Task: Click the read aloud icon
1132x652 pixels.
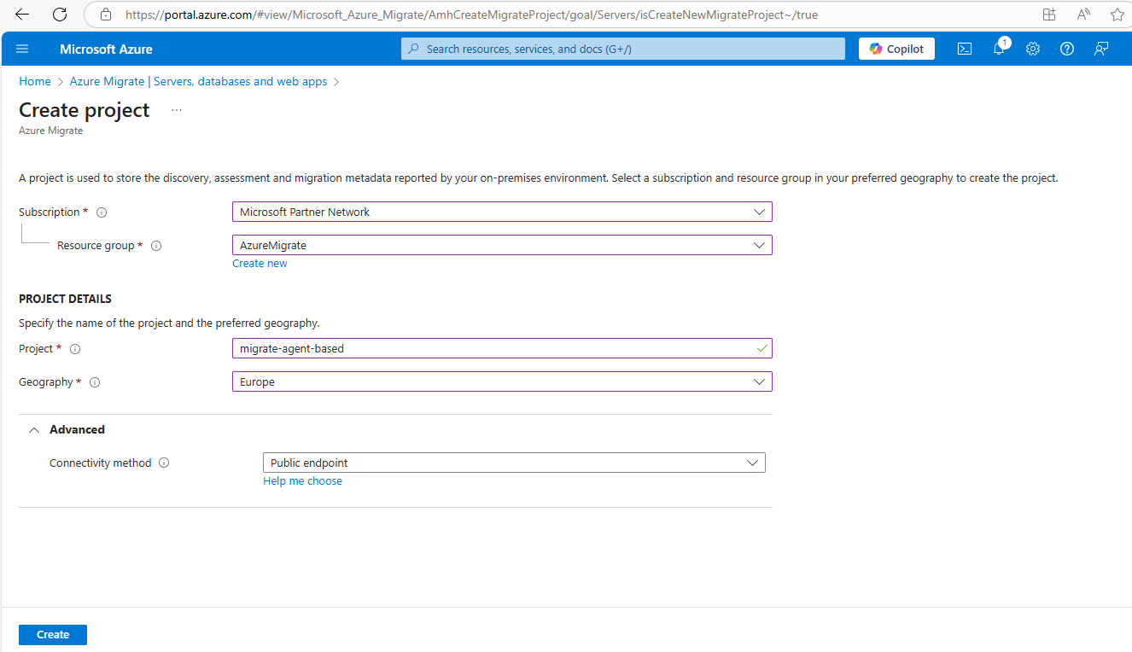Action: [1083, 15]
